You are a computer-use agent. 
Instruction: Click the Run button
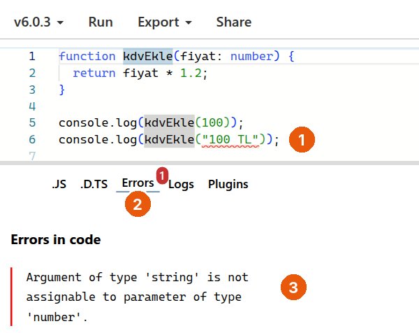pyautogui.click(x=101, y=22)
